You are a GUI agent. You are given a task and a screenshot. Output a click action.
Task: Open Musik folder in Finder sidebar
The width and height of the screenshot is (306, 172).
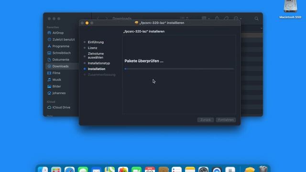[x=54, y=80]
